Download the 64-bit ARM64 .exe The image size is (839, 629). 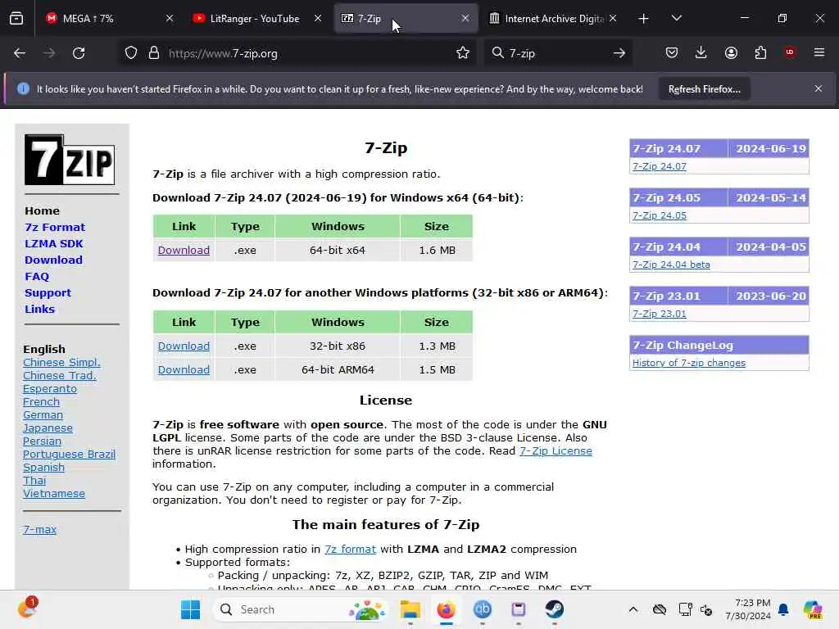click(184, 369)
